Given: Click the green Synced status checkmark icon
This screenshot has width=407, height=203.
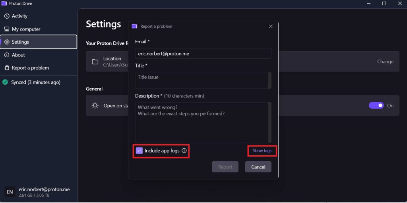Looking at the screenshot, I should point(5,82).
